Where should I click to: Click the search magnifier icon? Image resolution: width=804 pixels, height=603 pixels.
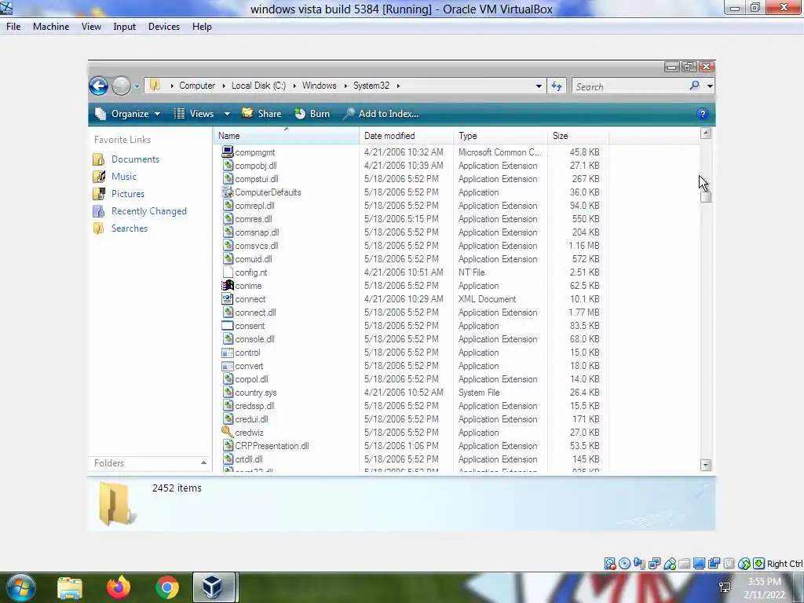point(694,86)
